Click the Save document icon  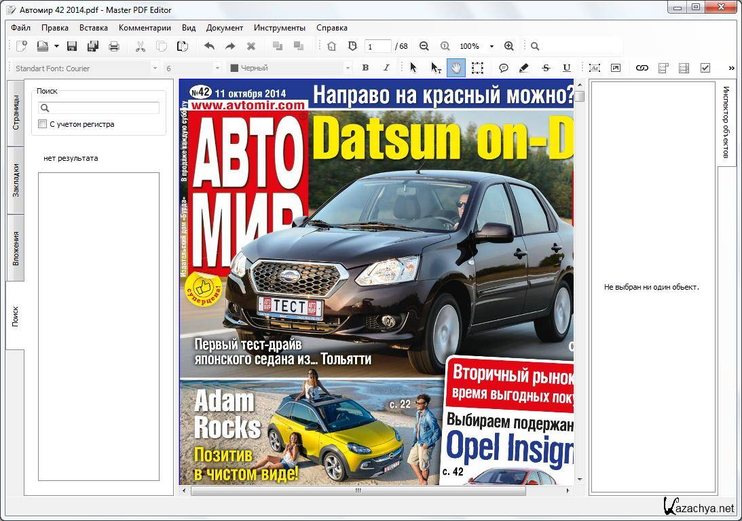pyautogui.click(x=72, y=46)
